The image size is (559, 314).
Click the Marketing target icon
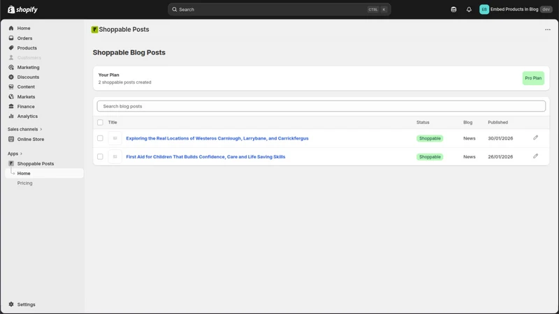[11, 67]
